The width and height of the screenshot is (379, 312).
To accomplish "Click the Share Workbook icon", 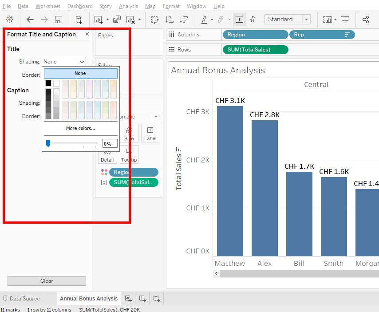I will click(x=366, y=20).
